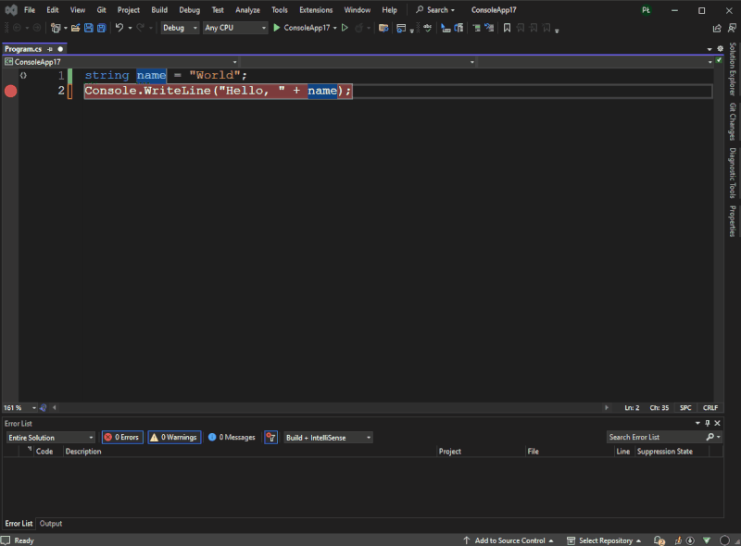Open the Build + IntelliSense dropdown
Screen dimensions: 741x546
pyautogui.click(x=328, y=438)
